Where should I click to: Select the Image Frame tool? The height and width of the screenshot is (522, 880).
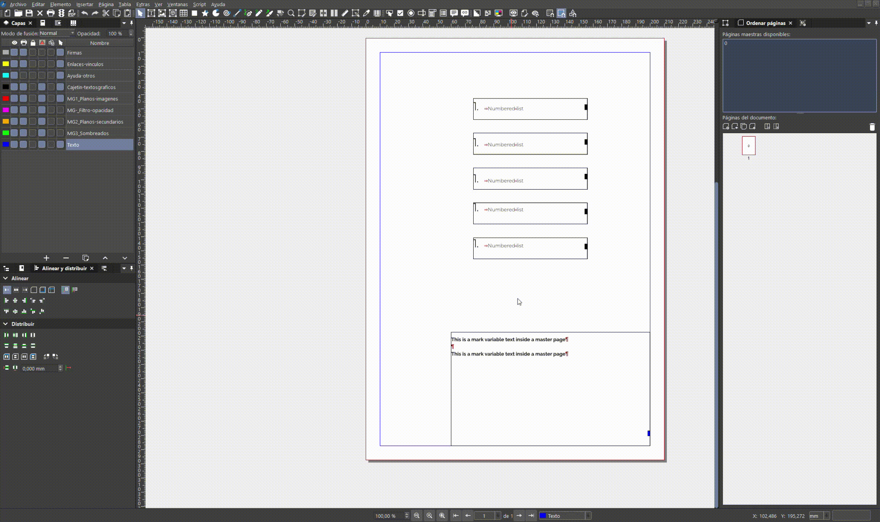pos(162,13)
